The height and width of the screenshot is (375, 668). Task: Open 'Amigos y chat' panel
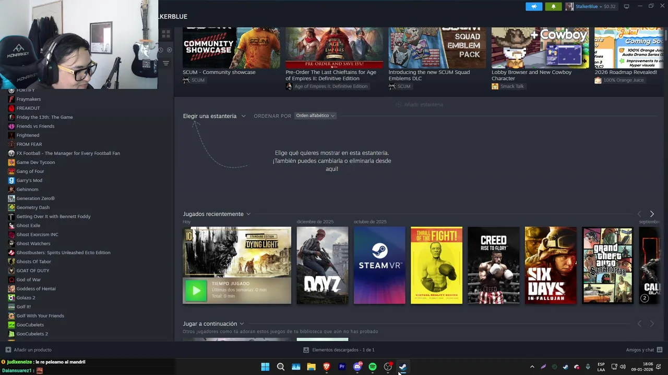pos(644,350)
